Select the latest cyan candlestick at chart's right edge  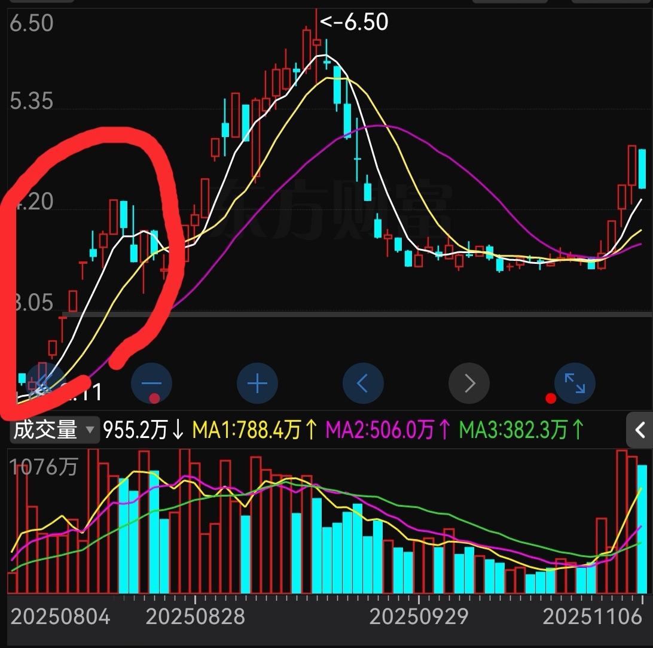642,169
